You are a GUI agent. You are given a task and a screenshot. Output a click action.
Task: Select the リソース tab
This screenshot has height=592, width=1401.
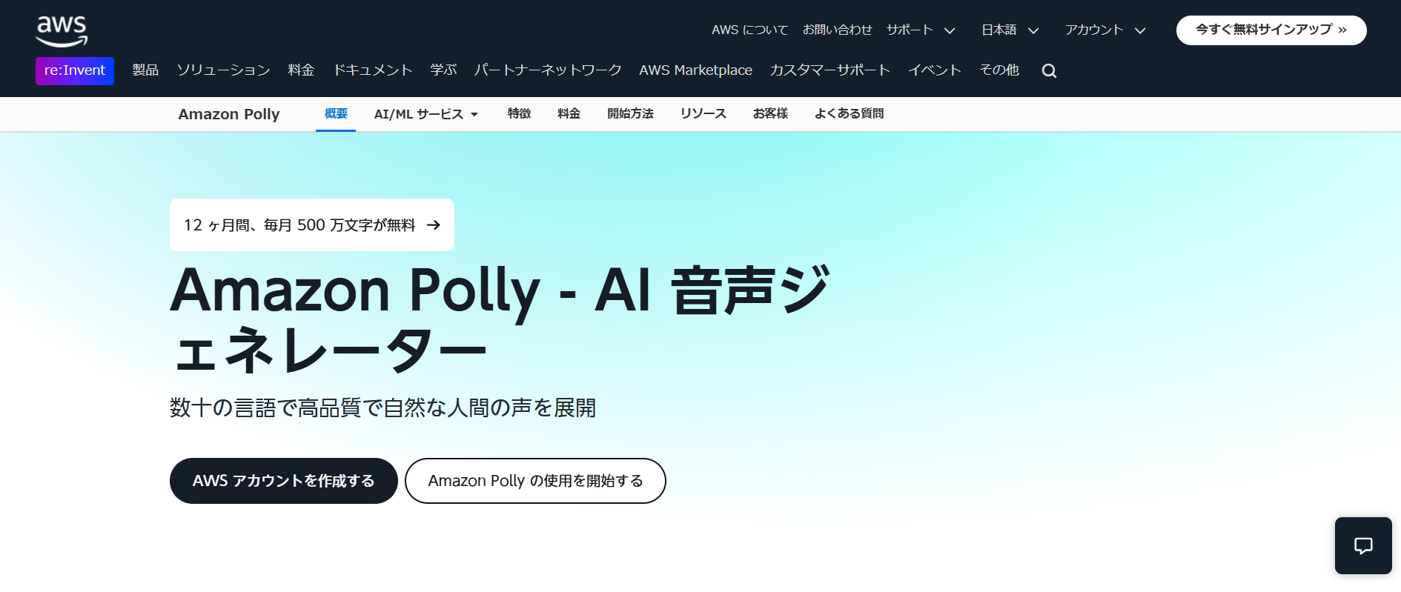[703, 113]
